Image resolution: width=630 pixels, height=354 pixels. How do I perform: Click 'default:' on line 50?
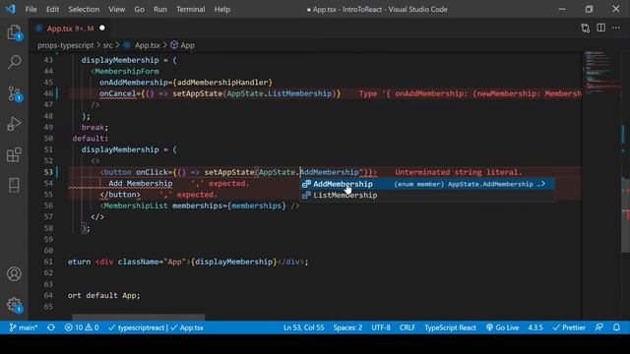(91, 138)
